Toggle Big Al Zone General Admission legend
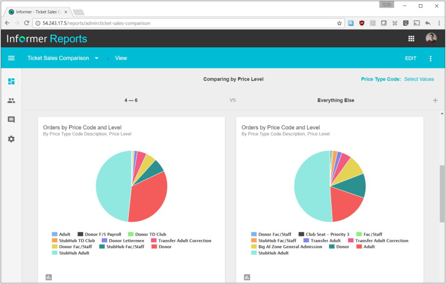 287,247
